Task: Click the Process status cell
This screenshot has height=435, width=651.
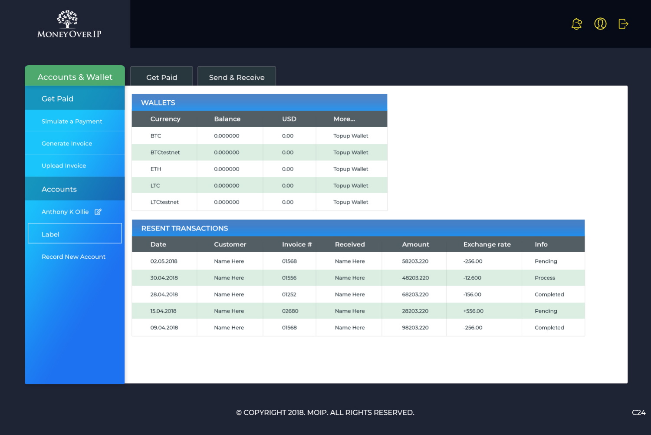Action: click(x=545, y=278)
